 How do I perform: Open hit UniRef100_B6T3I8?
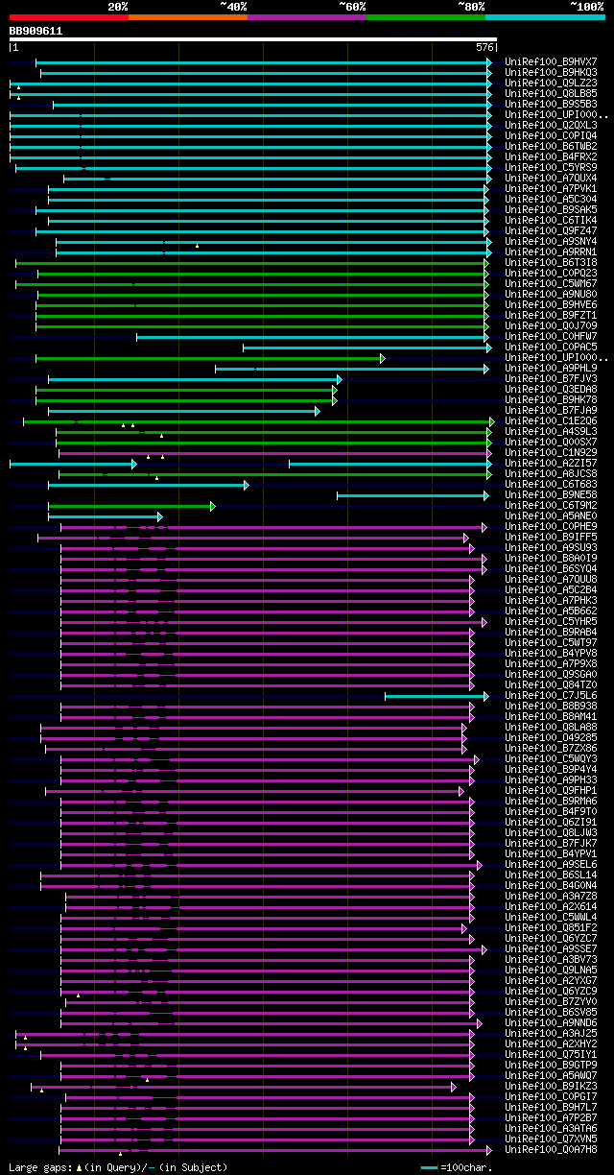pyautogui.click(x=552, y=262)
